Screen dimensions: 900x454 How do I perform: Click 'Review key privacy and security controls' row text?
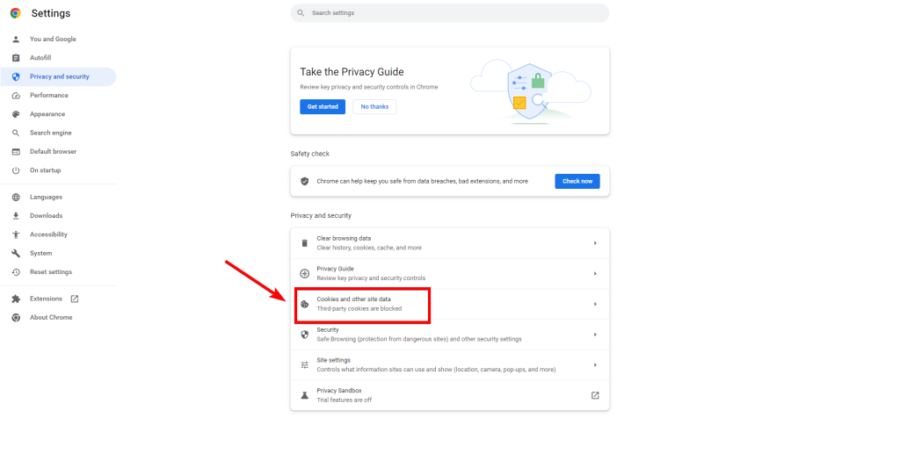tap(372, 278)
